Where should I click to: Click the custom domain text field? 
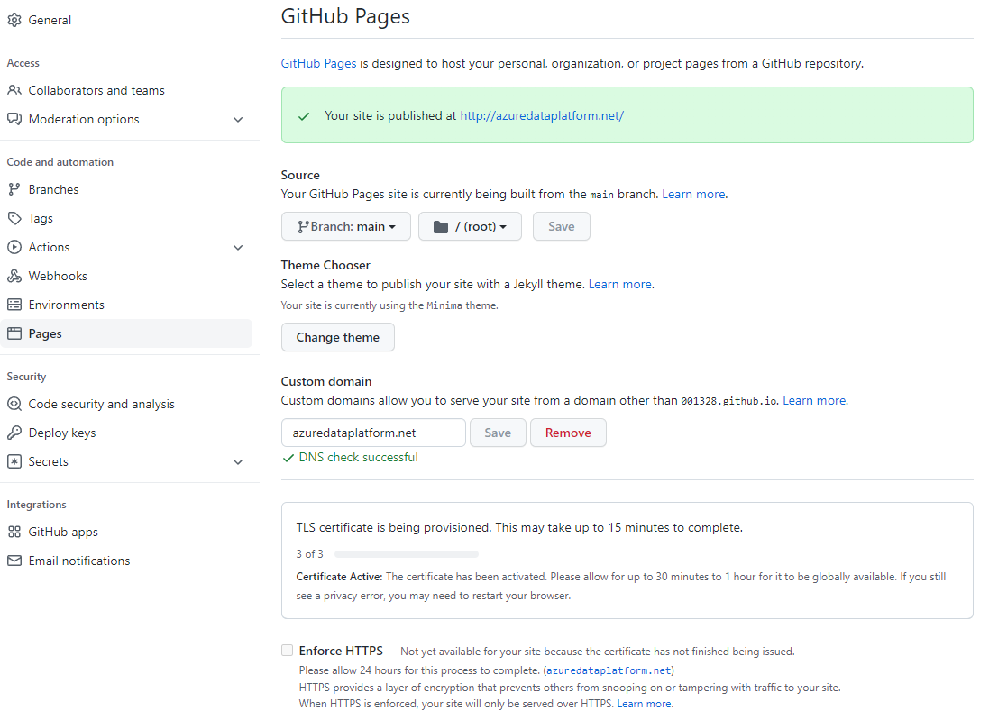(x=372, y=433)
